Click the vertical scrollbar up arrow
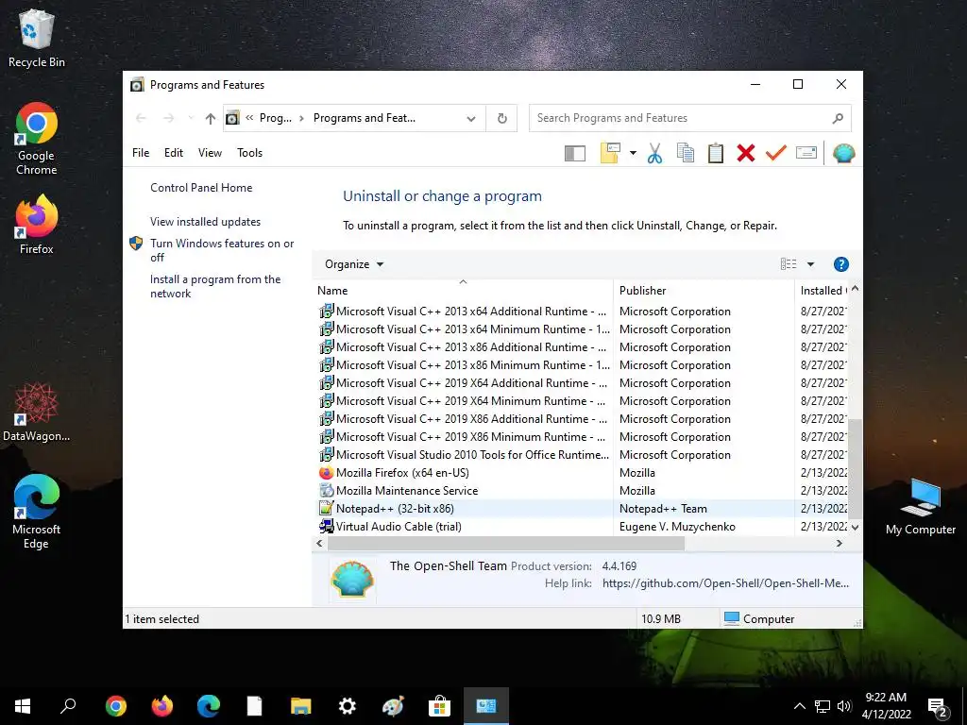The width and height of the screenshot is (967, 725). click(855, 288)
